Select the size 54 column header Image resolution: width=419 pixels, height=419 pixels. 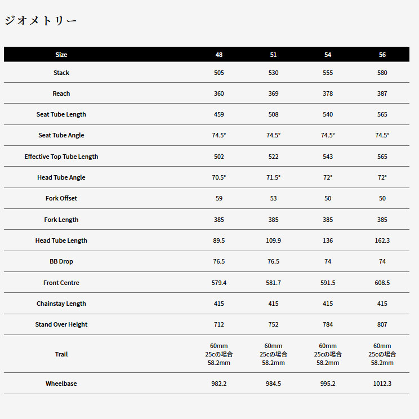coord(328,55)
